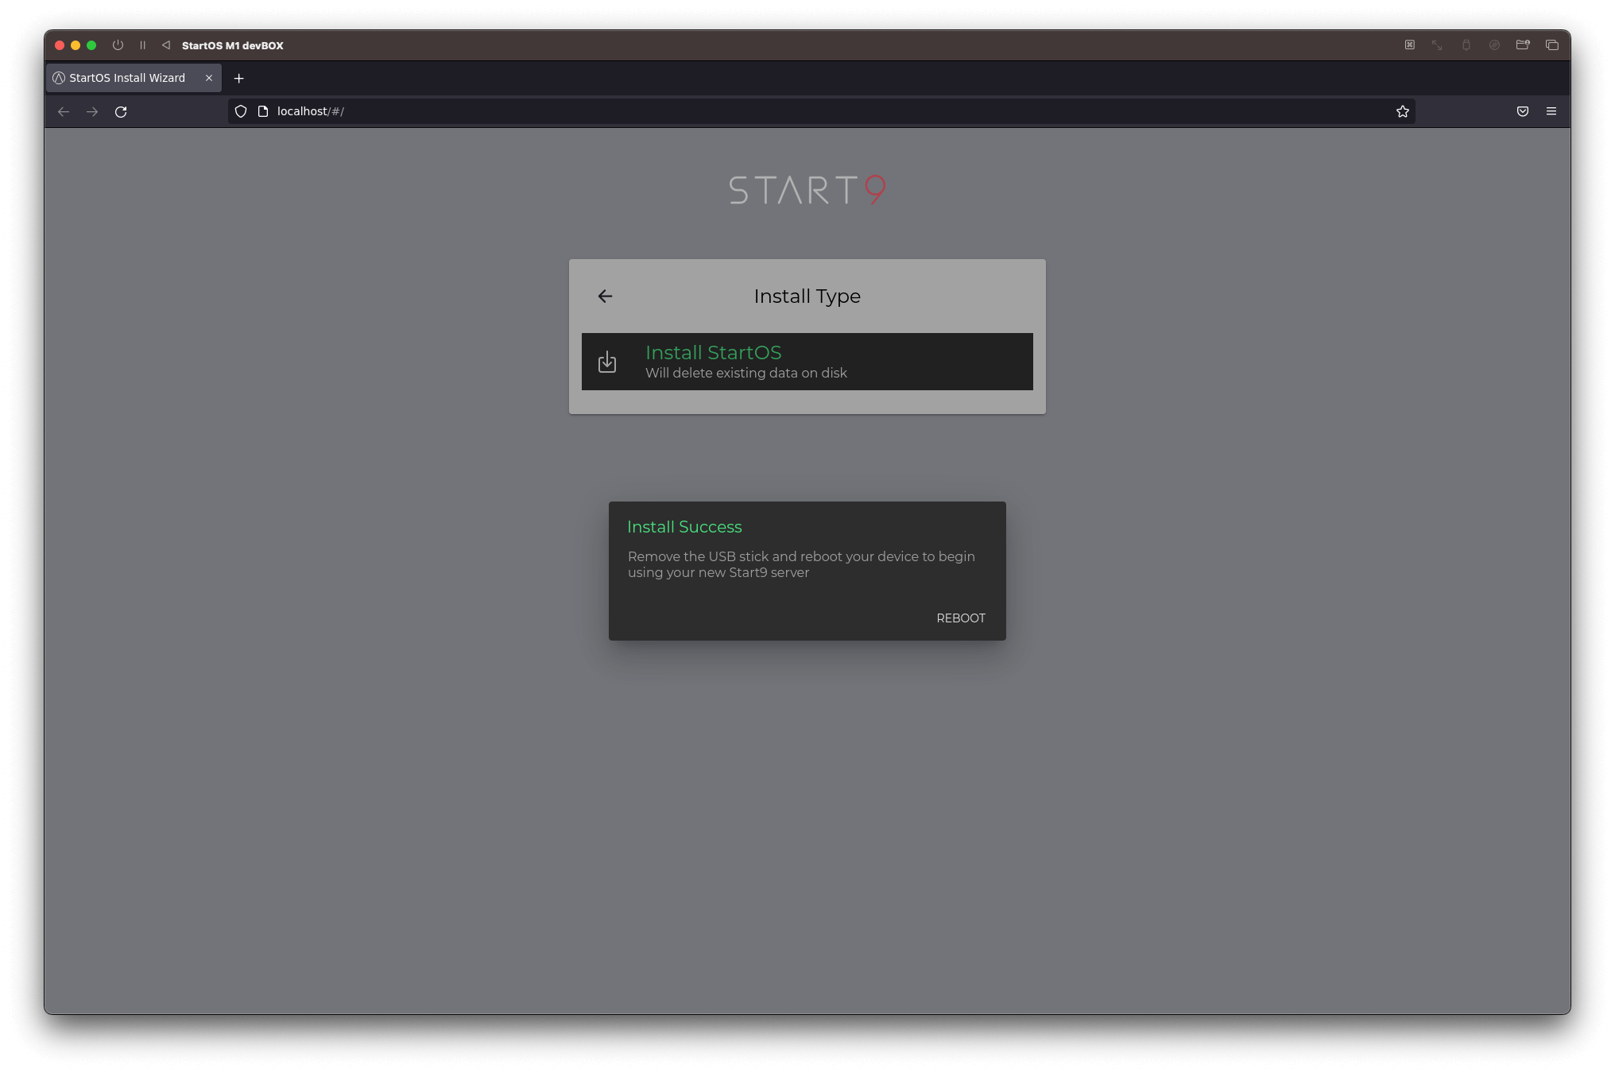
Task: Click the bookmark star icon in address bar
Action: (1403, 110)
